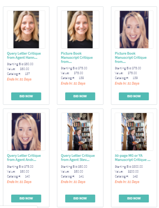Open the catalog item 142 bookstore photo
The width and height of the screenshot is (159, 208).
point(134,131)
